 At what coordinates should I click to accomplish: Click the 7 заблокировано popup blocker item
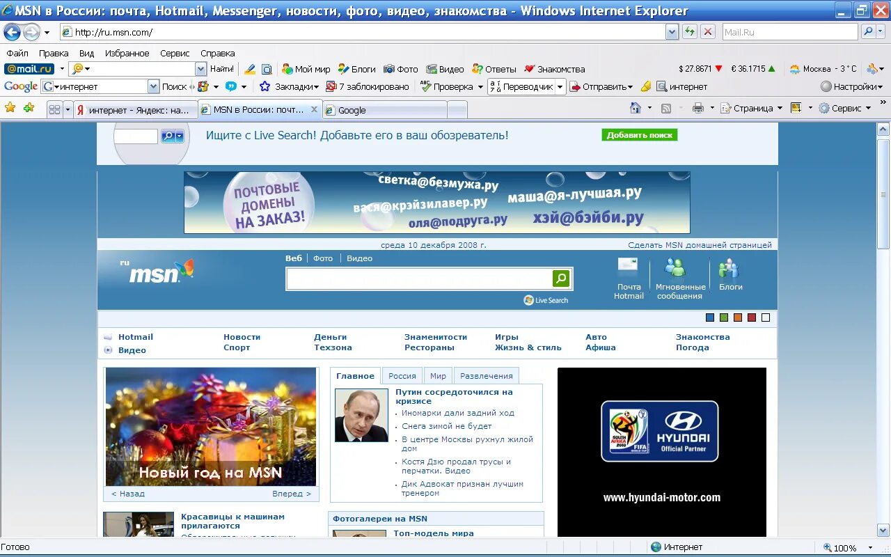[x=368, y=86]
